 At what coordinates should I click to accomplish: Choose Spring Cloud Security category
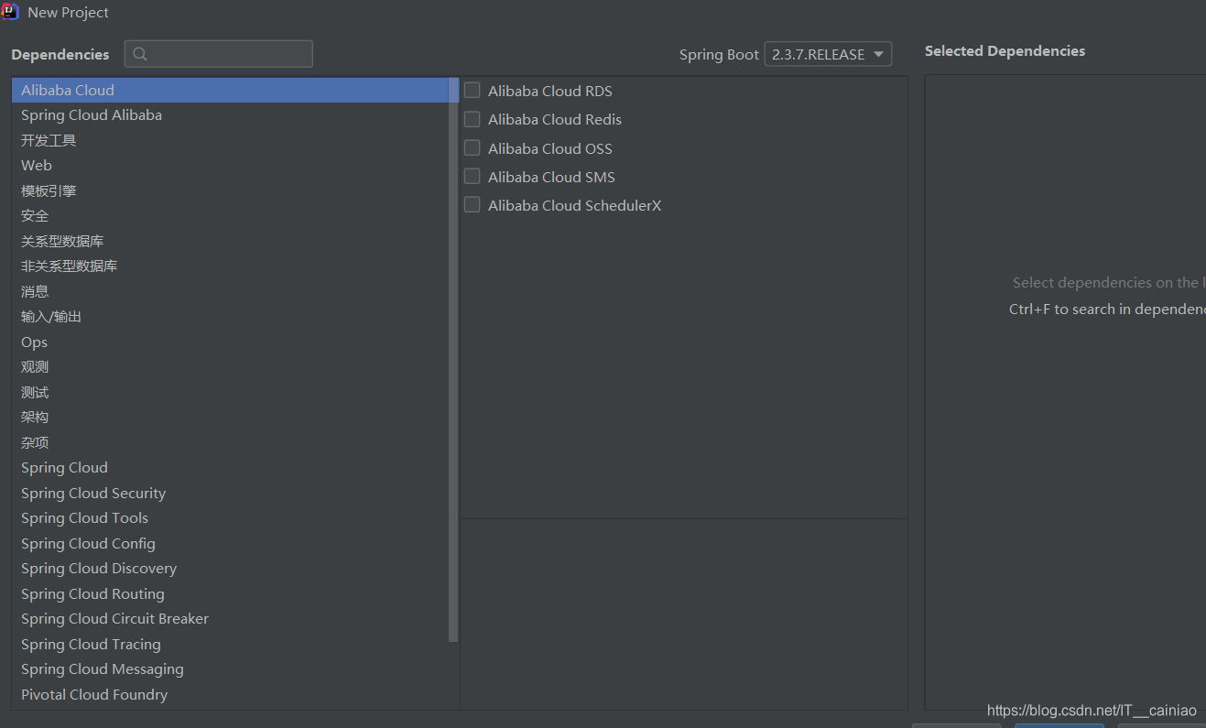pos(230,493)
